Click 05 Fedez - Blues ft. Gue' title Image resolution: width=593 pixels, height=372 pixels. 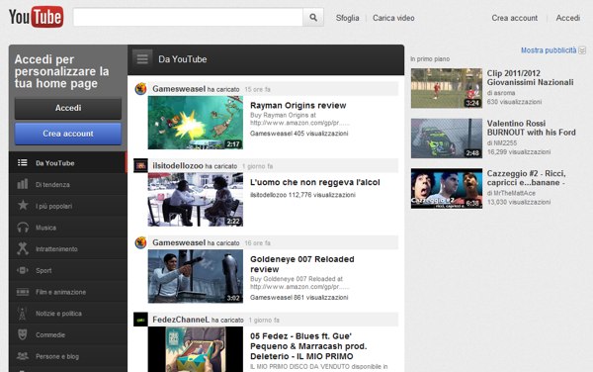(x=308, y=346)
